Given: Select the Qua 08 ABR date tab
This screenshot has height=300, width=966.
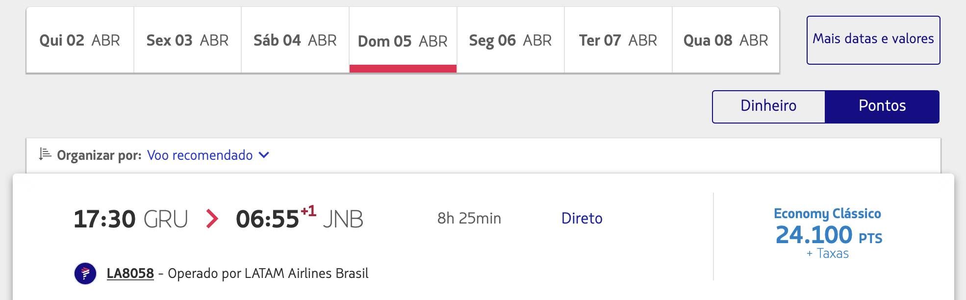Looking at the screenshot, I should click(726, 40).
